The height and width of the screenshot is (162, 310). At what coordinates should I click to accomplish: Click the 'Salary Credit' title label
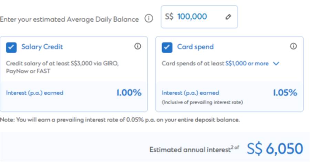(x=42, y=47)
